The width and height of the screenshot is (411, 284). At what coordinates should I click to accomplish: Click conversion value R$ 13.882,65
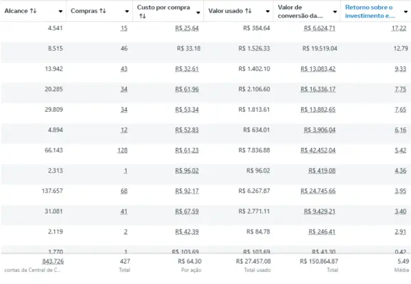(x=318, y=109)
